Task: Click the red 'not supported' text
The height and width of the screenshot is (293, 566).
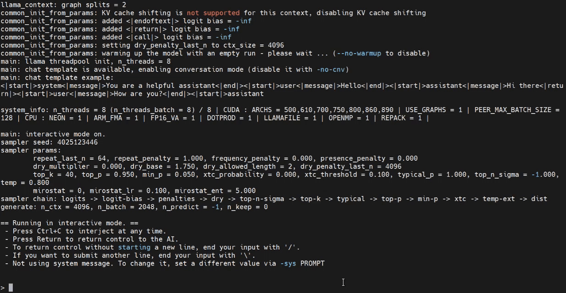Action: click(213, 13)
